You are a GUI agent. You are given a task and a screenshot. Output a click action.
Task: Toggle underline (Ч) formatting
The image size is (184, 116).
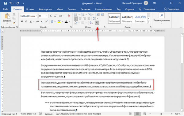30,21
